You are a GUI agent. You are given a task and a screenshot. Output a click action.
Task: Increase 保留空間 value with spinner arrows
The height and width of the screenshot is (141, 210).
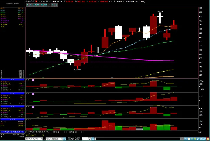[90, 138]
